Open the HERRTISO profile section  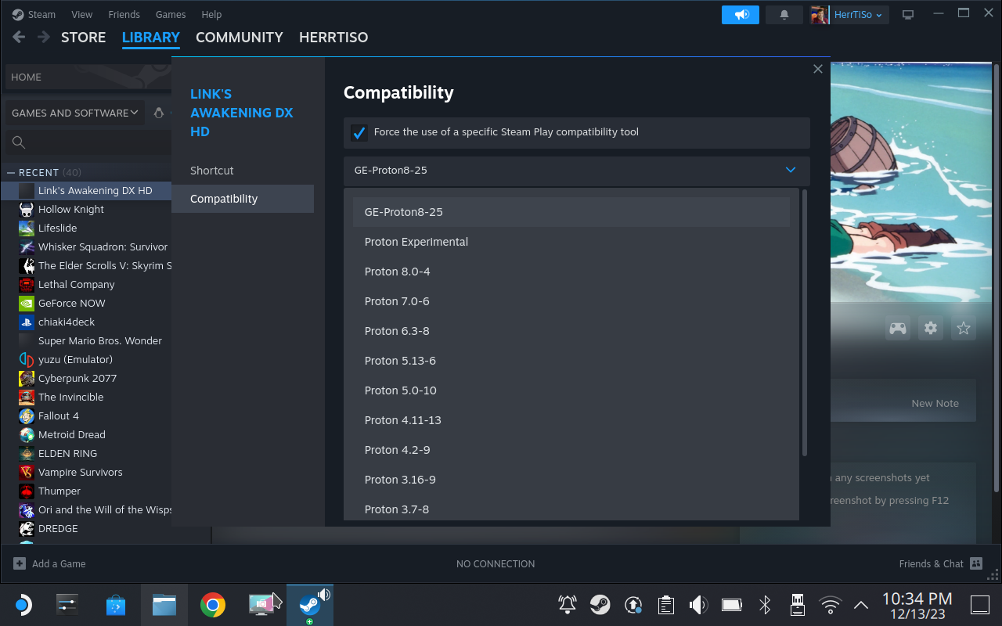(x=333, y=37)
